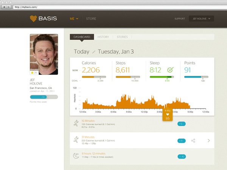Share the 31 Minutes activity
Screen dimensions: 227x170
(x=193, y=141)
